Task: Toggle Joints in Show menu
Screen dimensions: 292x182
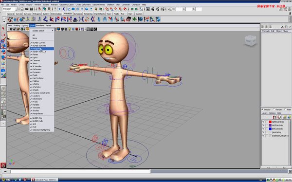Action: pos(42,63)
